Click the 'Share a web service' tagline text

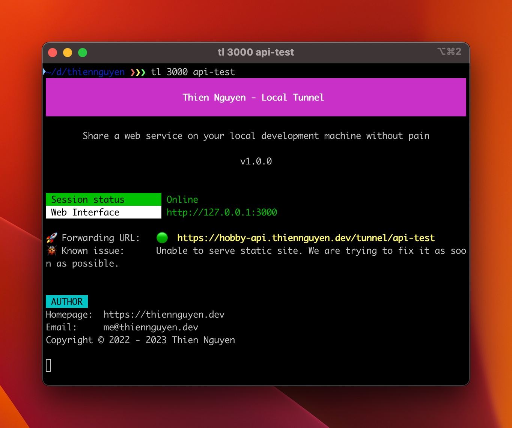256,136
